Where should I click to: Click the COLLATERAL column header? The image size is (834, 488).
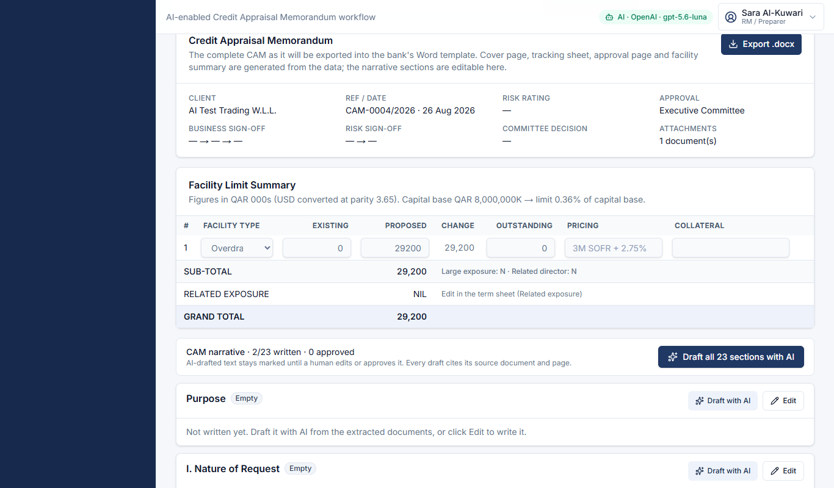699,226
